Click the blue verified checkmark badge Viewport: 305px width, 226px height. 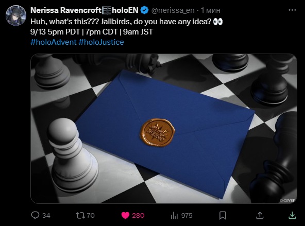tap(144, 10)
